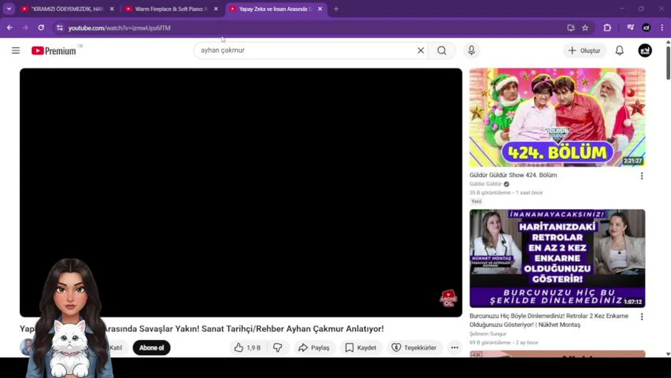
Task: Visit the Şebnem Sungur channel name
Action: 488,334
